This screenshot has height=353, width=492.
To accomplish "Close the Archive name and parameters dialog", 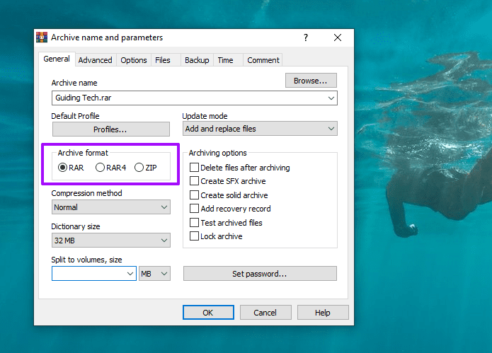I will (x=338, y=37).
